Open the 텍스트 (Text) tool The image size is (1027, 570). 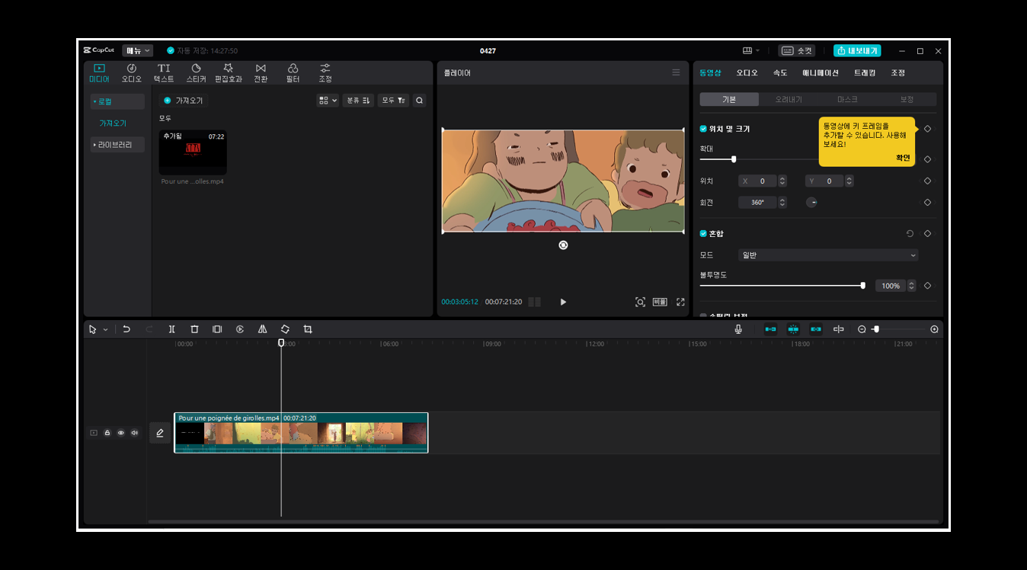[164, 73]
